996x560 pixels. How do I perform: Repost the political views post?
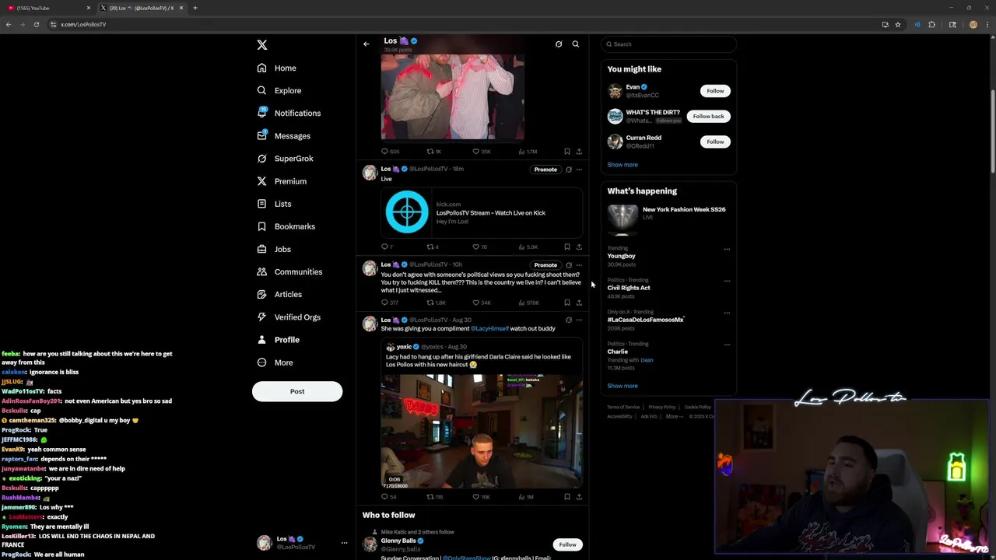(430, 303)
